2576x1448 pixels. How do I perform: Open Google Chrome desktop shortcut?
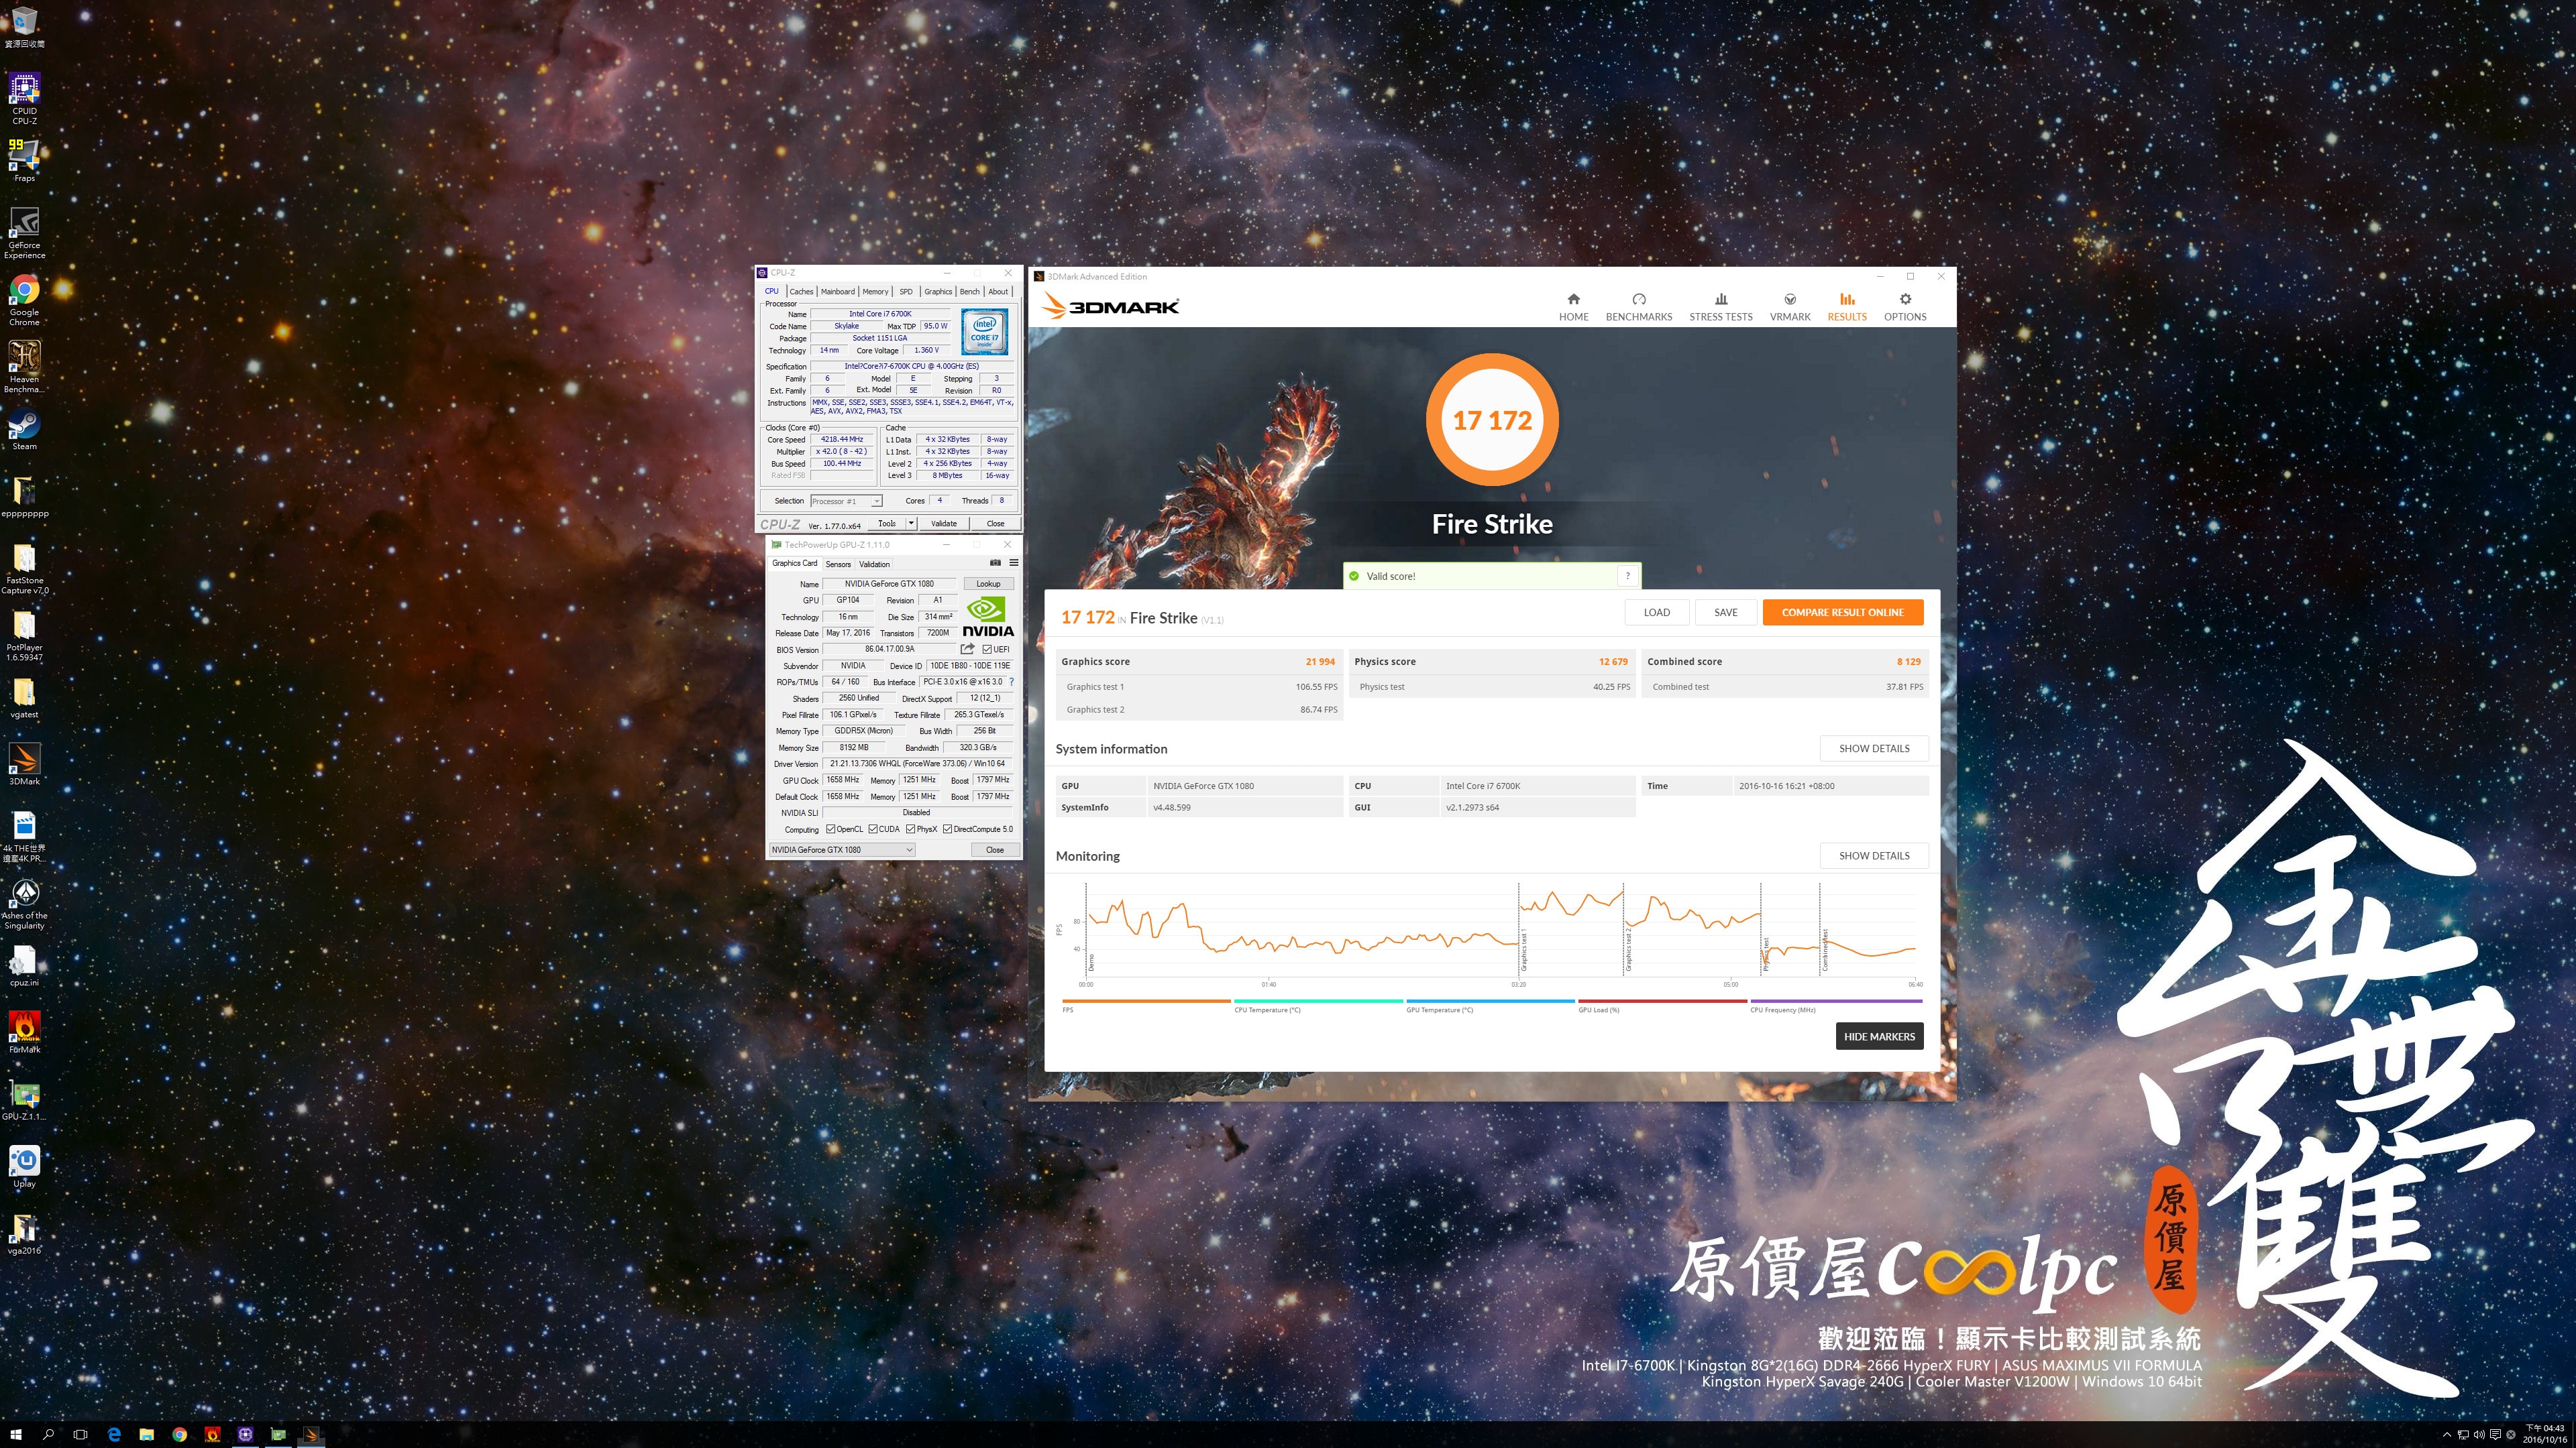[x=24, y=300]
